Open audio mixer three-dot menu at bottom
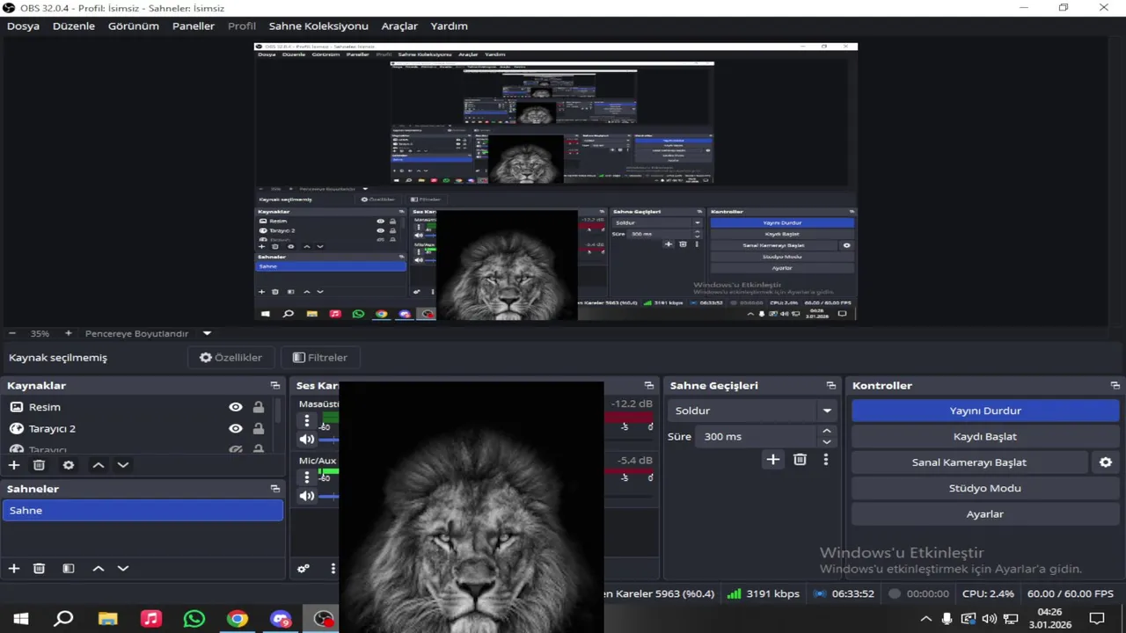The image size is (1126, 633). point(333,569)
